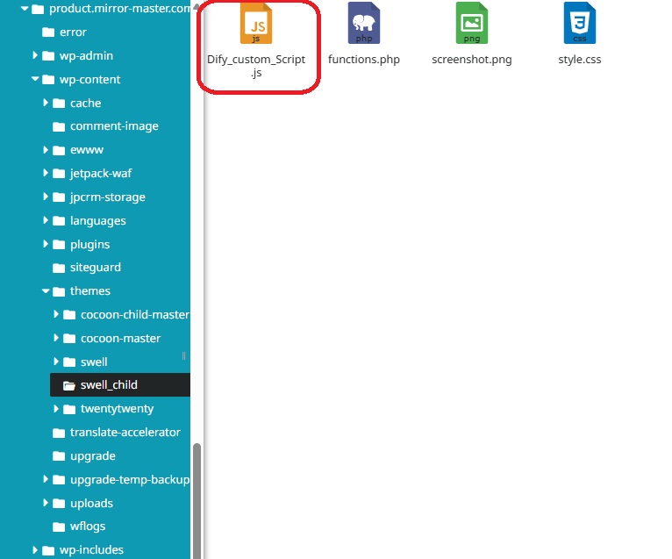
Task: Select the style.css file icon
Action: [x=579, y=25]
